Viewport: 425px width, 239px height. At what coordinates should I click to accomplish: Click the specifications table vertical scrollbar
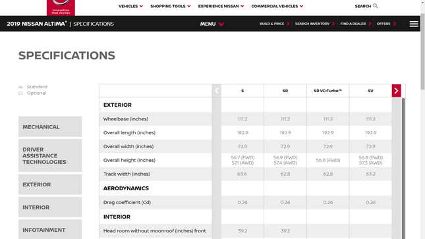(403, 168)
